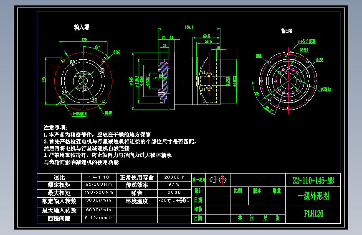Image resolution: width=362 pixels, height=235 pixels.
Task: Click the 版本 title block header
Action: tap(257, 191)
